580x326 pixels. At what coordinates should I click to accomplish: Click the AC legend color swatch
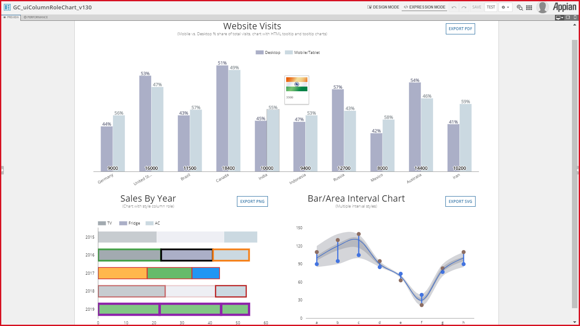(x=149, y=223)
